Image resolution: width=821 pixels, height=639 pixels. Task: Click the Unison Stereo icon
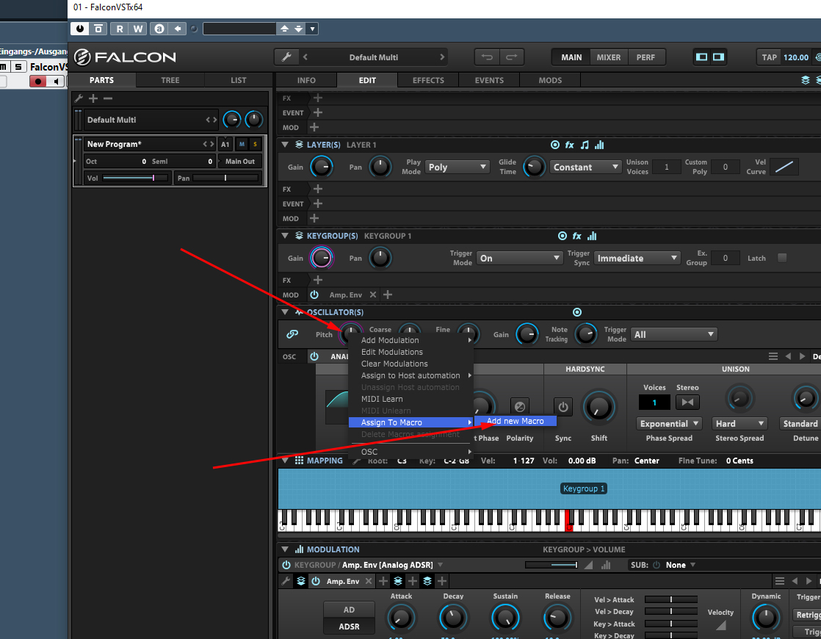687,402
